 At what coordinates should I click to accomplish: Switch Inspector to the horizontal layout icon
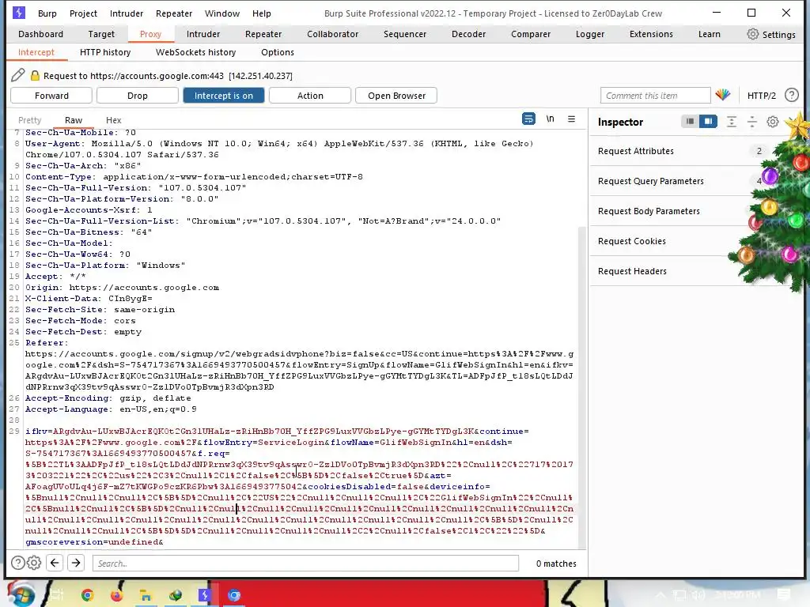[x=690, y=121]
